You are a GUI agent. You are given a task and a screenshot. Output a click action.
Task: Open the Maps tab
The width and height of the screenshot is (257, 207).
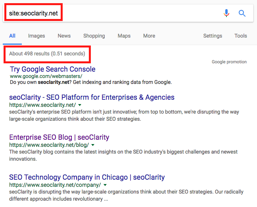click(124, 36)
